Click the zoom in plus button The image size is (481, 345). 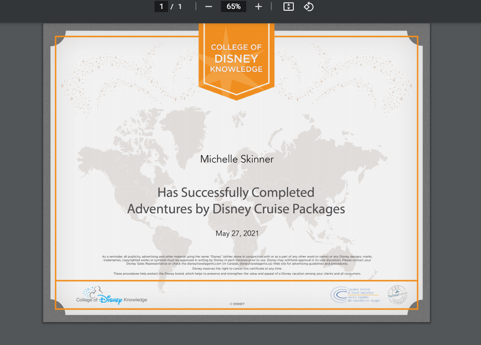point(259,7)
